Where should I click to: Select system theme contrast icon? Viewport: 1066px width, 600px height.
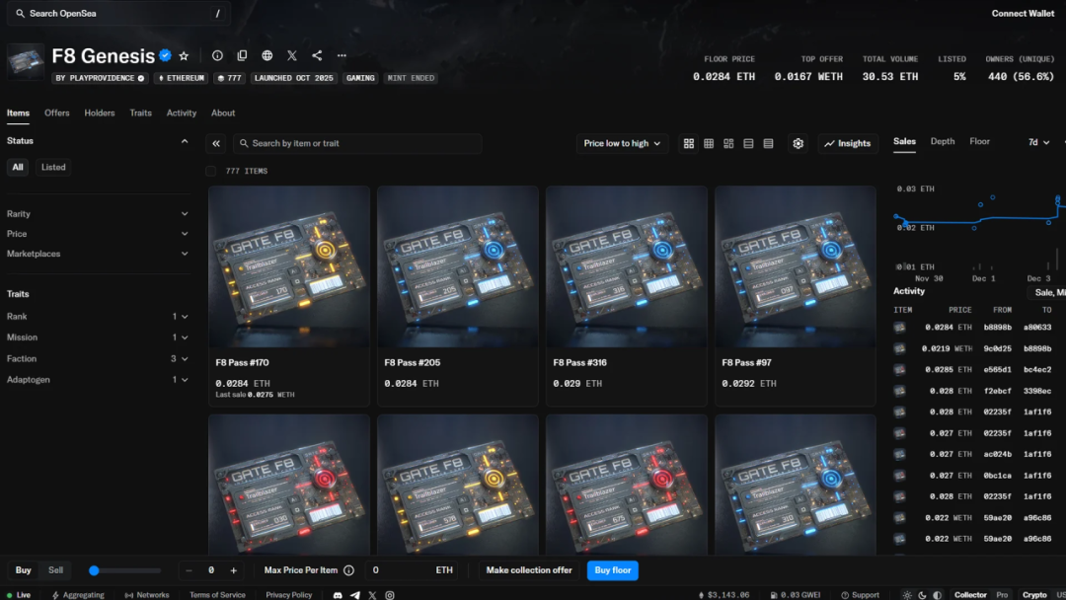(938, 595)
